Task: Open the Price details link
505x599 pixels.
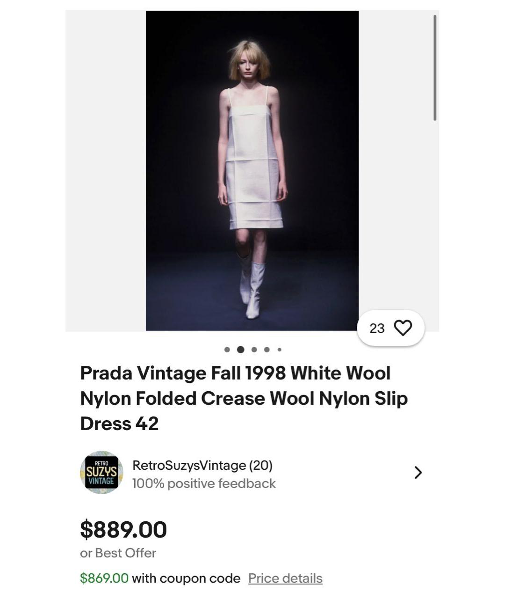Action: coord(285,578)
